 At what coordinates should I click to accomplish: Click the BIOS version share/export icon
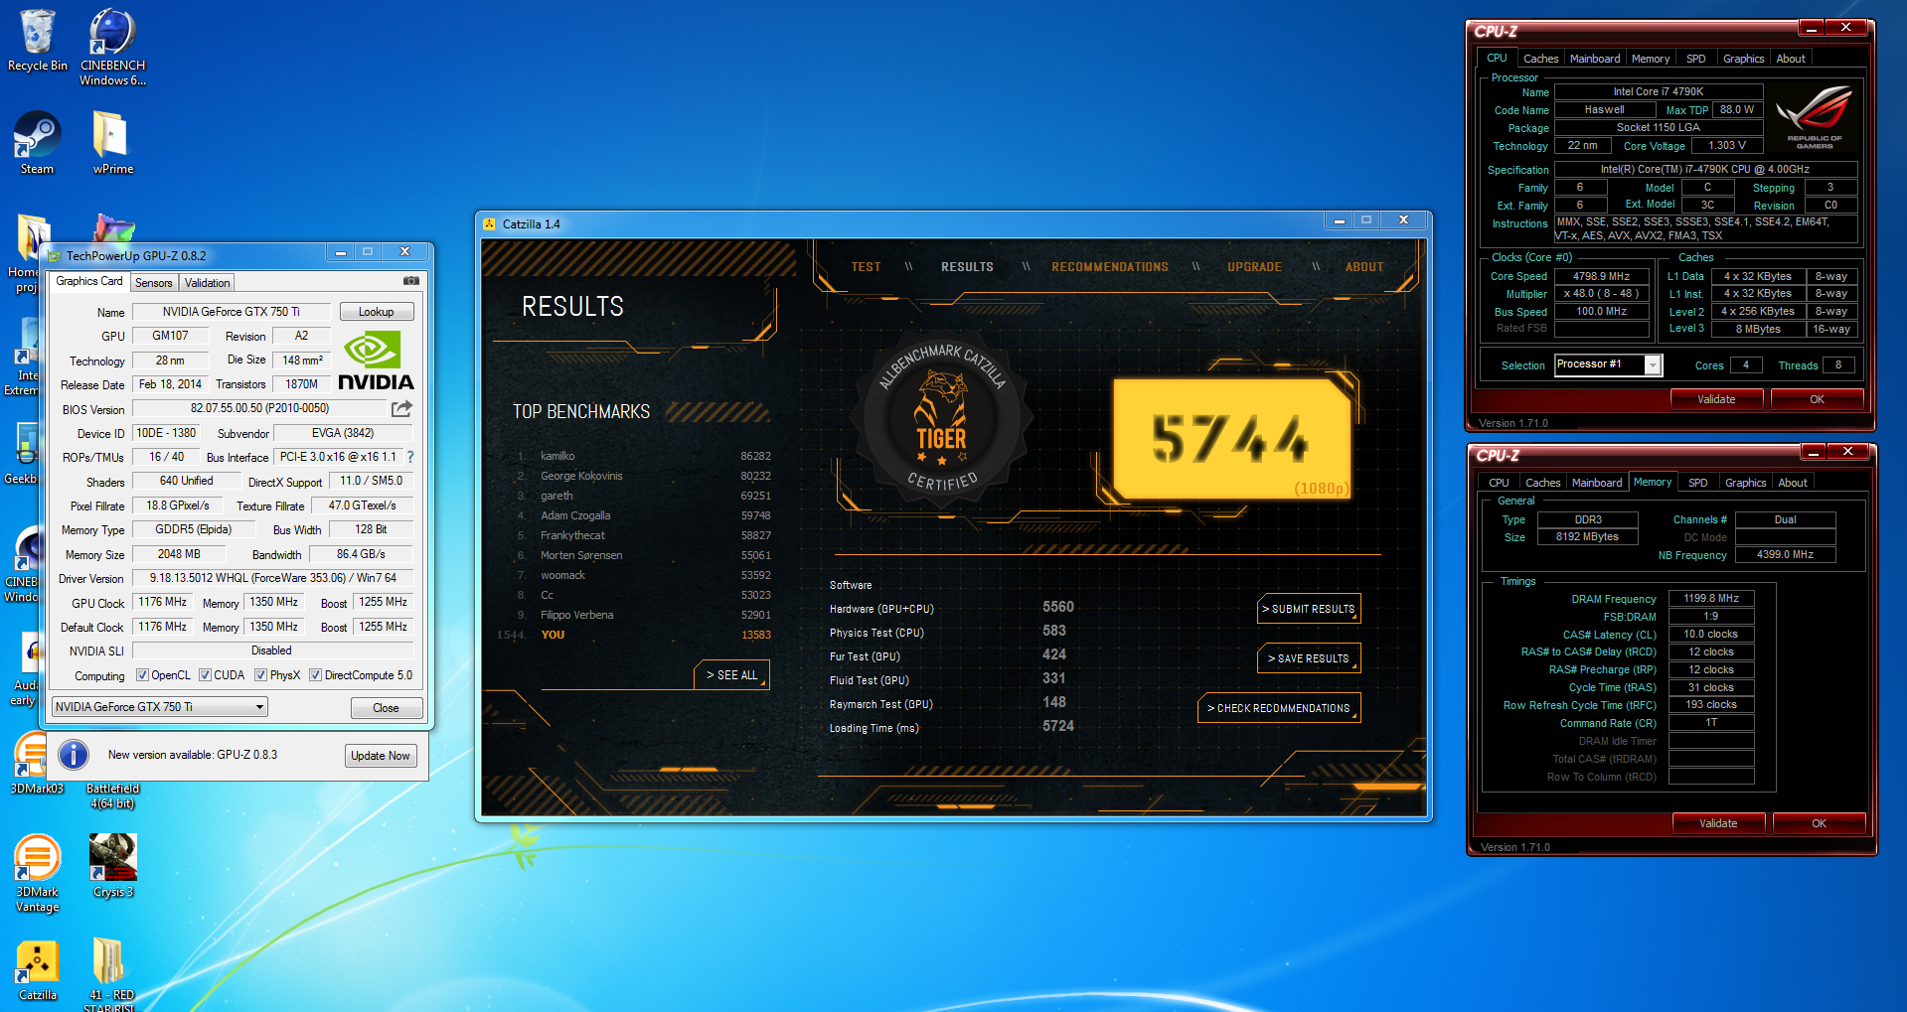[x=401, y=408]
